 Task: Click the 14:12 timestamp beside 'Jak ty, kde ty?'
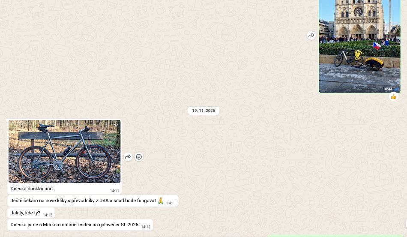coord(48,215)
